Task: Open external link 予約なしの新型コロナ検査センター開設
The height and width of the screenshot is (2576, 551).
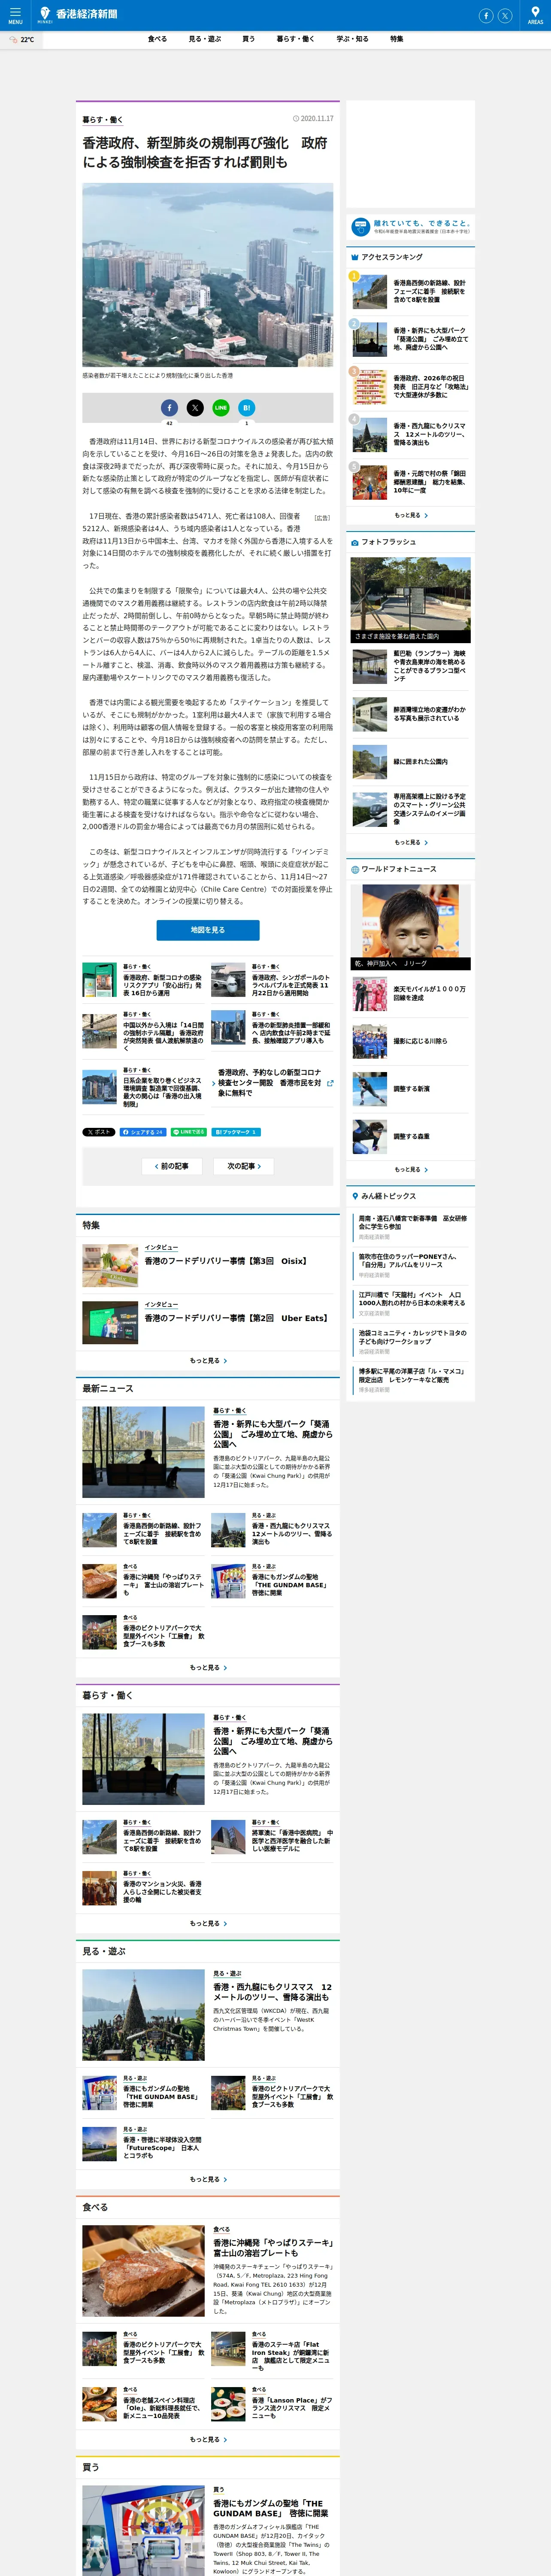Action: tap(272, 1083)
